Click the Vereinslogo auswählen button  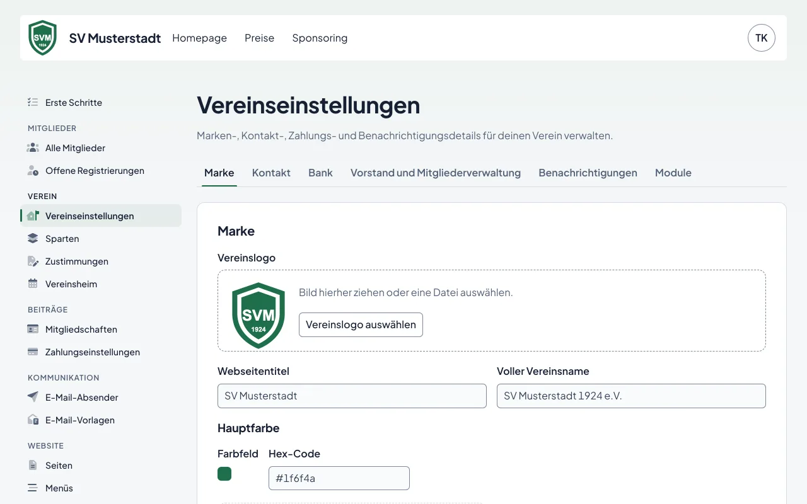point(361,324)
